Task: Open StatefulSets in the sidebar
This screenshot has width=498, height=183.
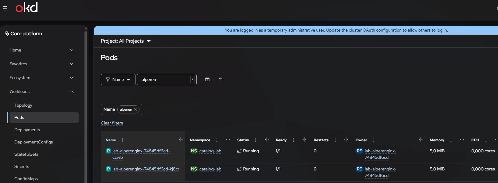Action: pyautogui.click(x=26, y=154)
